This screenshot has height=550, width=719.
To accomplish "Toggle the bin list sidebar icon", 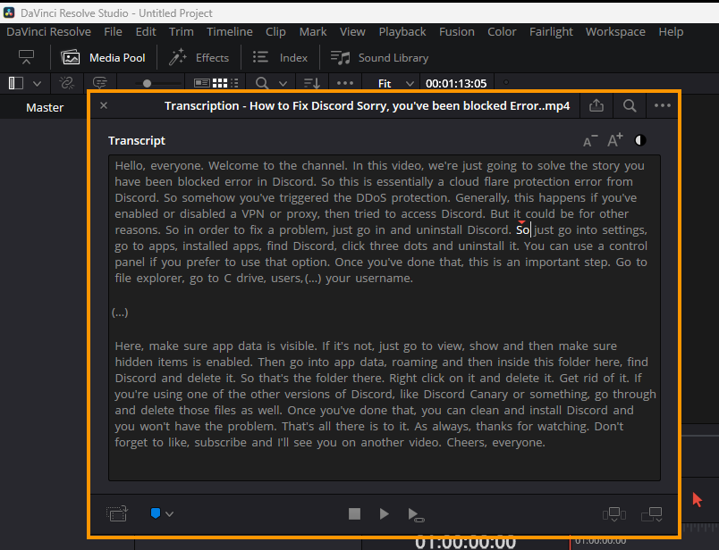I will tap(16, 83).
